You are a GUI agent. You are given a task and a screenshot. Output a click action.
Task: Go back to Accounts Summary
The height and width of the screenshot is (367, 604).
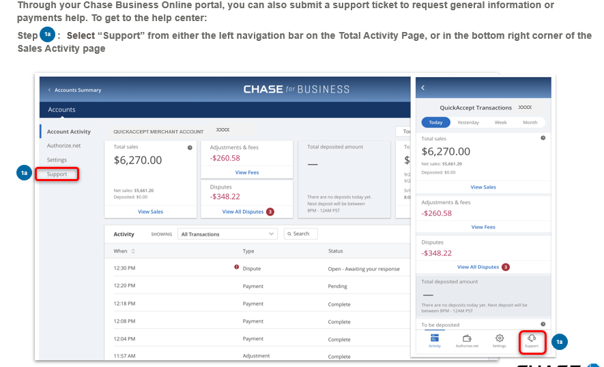coord(74,90)
